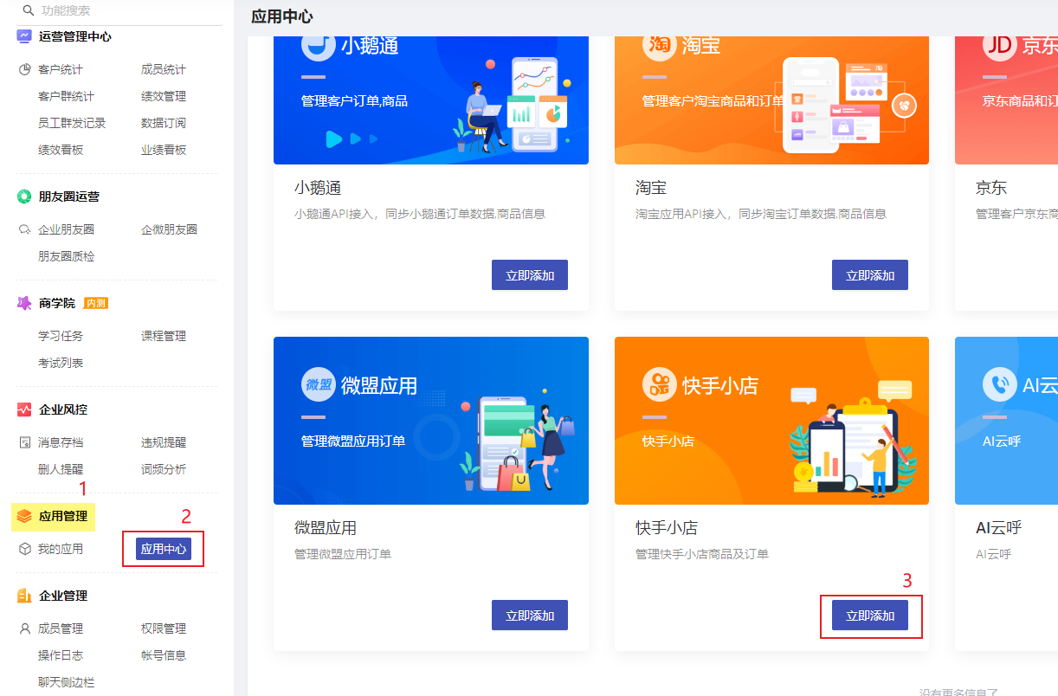The width and height of the screenshot is (1058, 696).
Task: Click the search magnifier icon
Action: pos(28,10)
